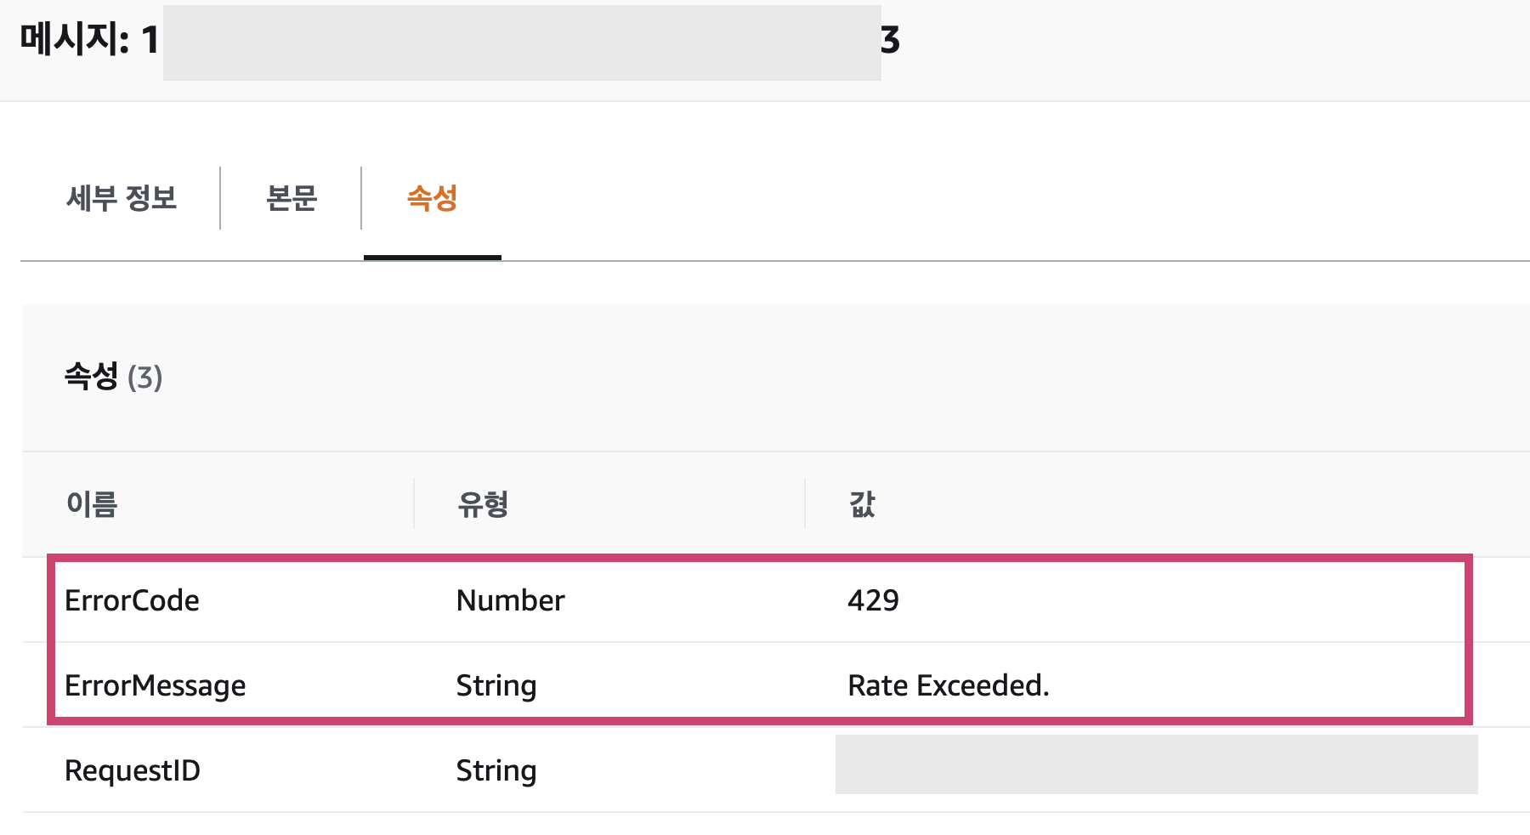Click the divider between 유형 and 값 columns
Viewport: 1530px width, 835px height.
[805, 503]
